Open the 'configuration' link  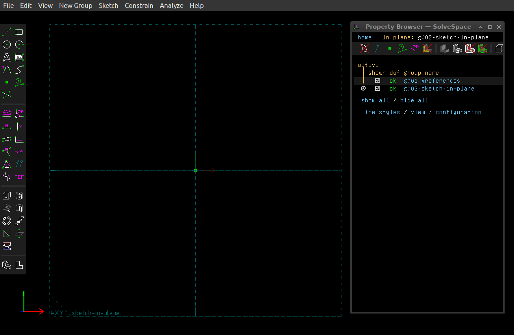[458, 112]
